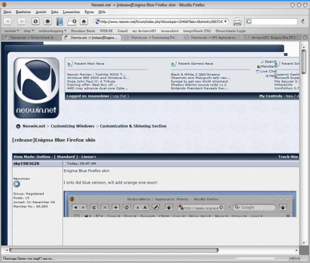Open the Dresdner Bank bookmark
Screen dimensions: 310x263
point(83,31)
